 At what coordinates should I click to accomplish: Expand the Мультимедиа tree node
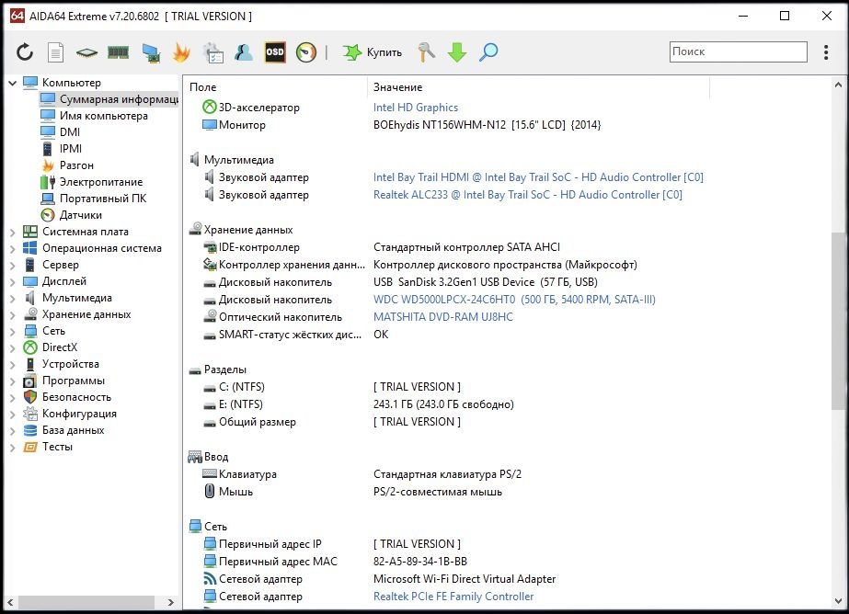(x=13, y=298)
